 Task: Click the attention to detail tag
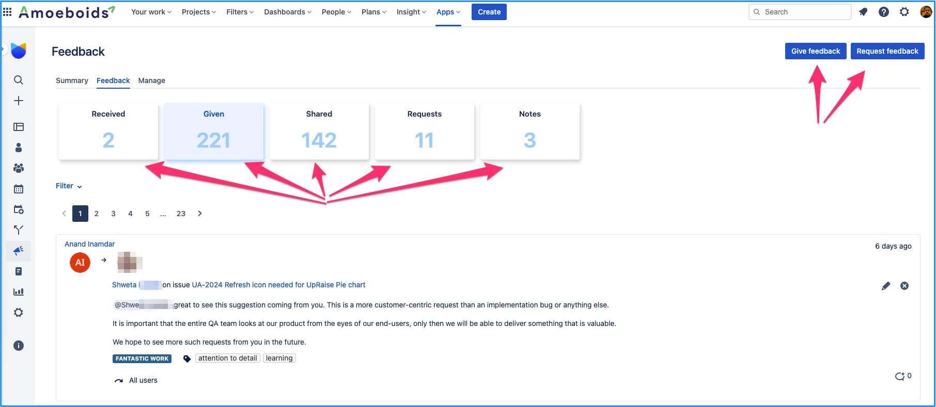tap(228, 358)
